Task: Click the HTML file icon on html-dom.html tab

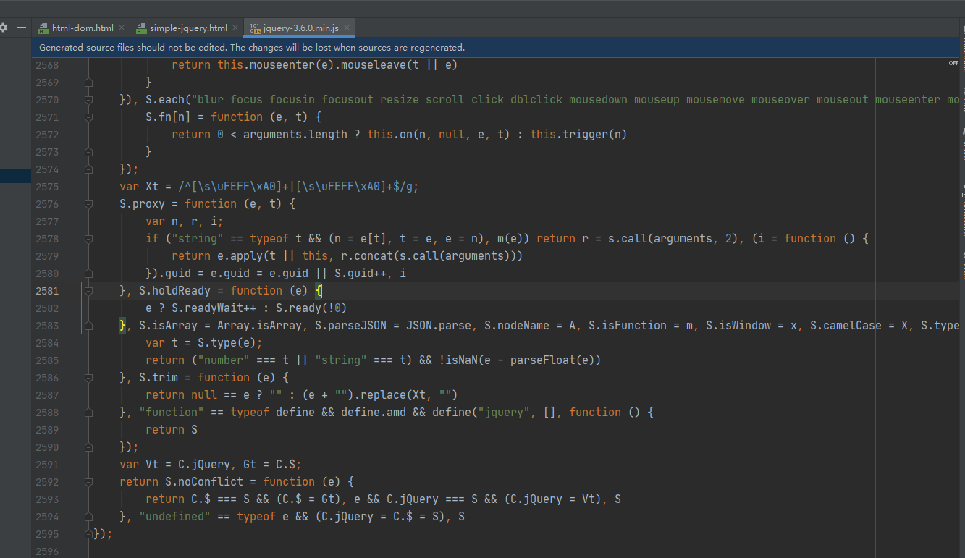Action: click(43, 28)
